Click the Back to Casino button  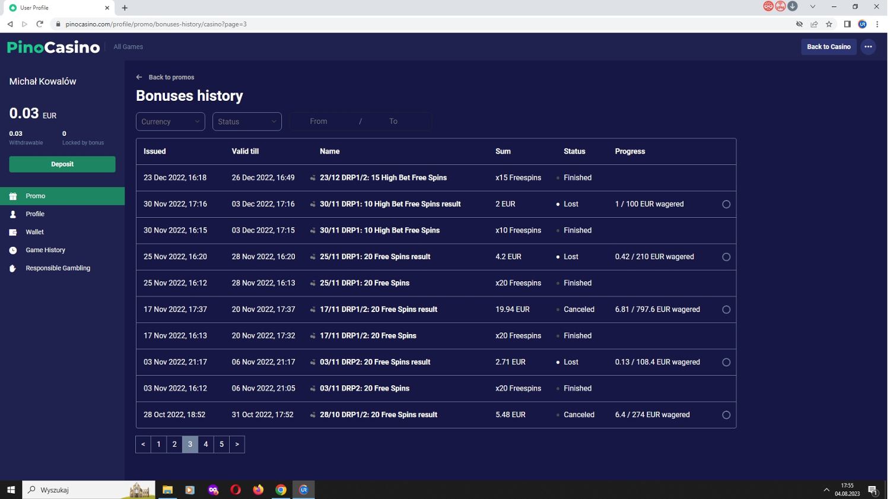(x=828, y=47)
